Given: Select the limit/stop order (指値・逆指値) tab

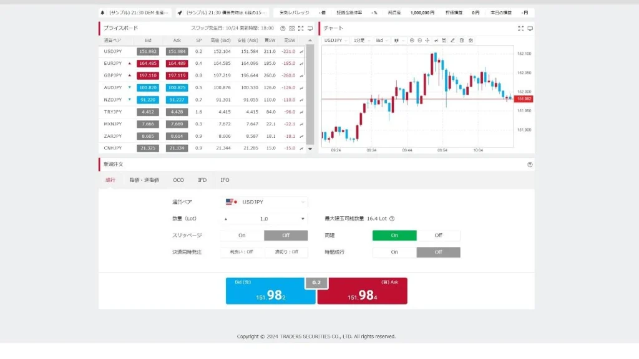Looking at the screenshot, I should (144, 180).
